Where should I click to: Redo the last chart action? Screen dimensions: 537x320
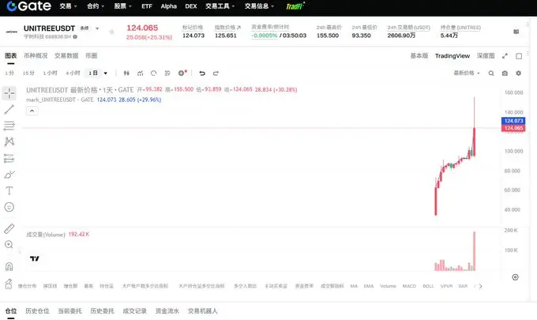[216, 73]
